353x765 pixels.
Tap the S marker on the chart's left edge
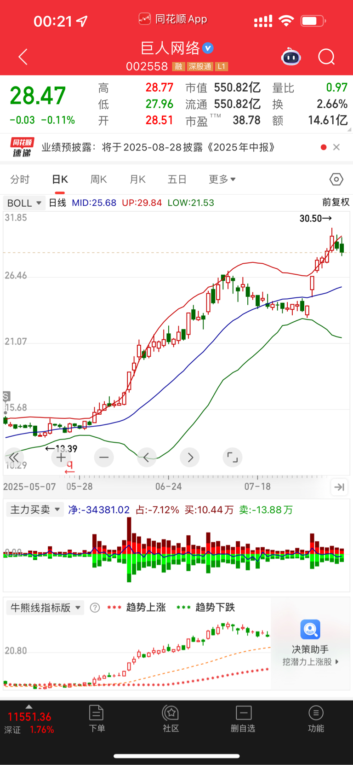[x=6, y=396]
